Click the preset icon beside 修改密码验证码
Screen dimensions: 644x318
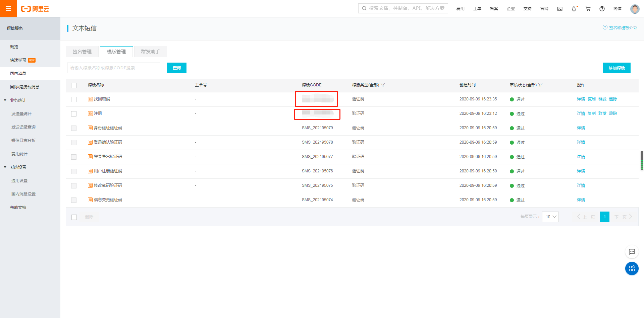[x=90, y=185]
